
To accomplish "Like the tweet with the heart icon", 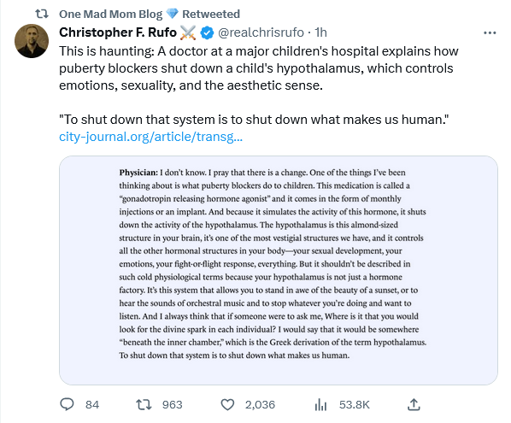I will [x=227, y=405].
